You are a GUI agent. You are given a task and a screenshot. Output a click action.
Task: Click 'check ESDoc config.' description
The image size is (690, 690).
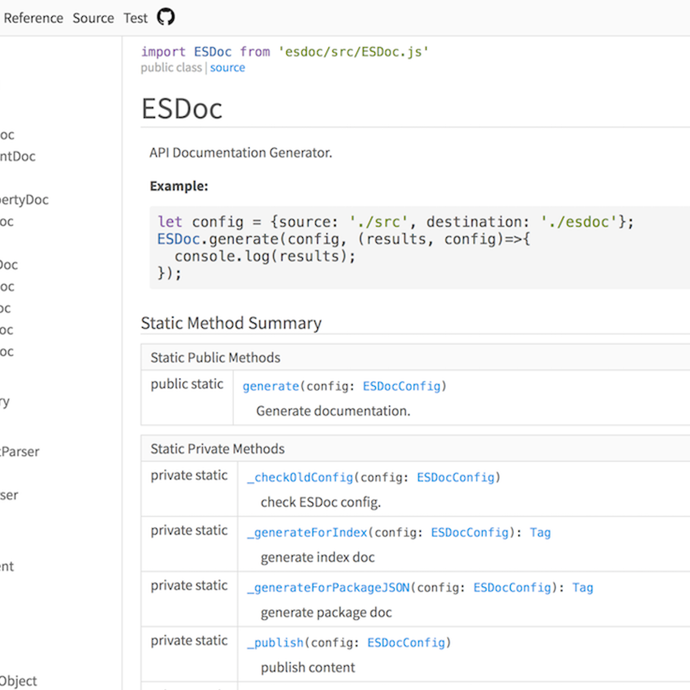point(320,502)
